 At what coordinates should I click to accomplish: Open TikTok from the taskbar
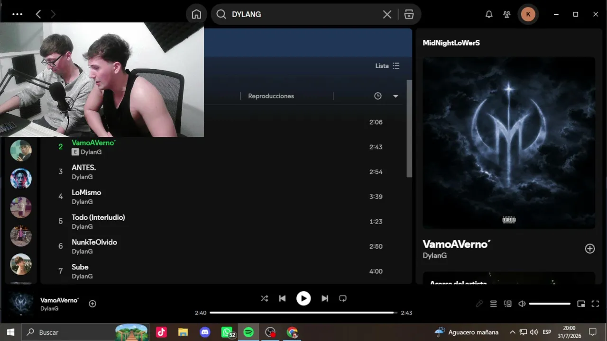coord(161,332)
